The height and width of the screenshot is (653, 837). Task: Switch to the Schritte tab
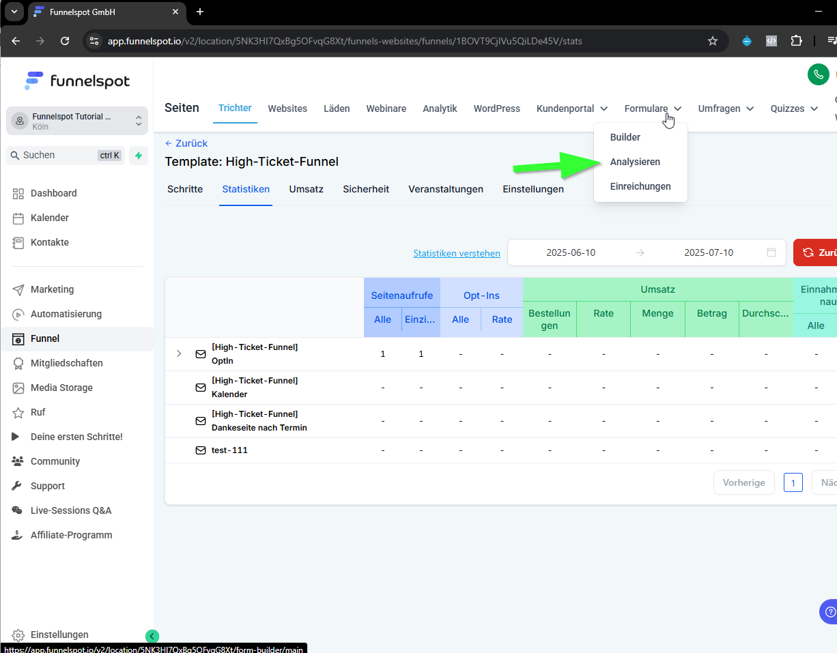click(185, 189)
